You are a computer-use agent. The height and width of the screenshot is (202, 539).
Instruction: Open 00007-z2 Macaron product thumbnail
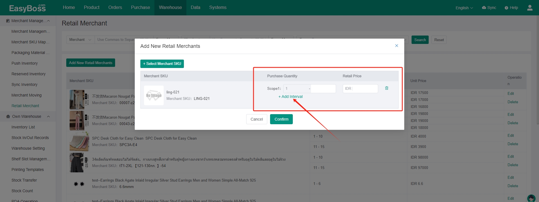point(79,99)
